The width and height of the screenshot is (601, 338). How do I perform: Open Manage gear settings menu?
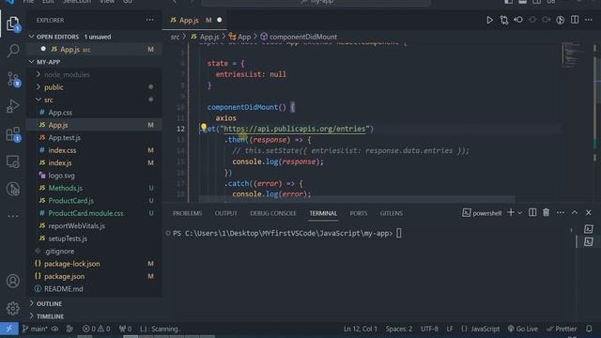coord(13,308)
